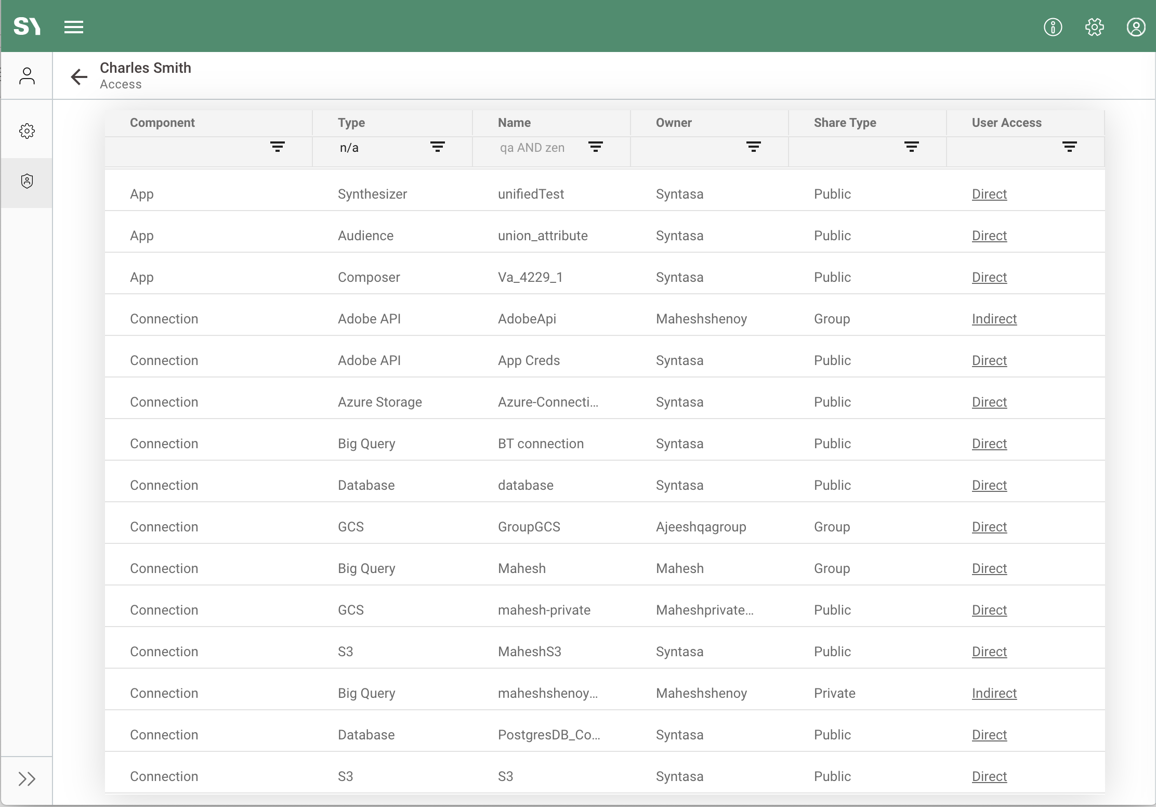Open the Owner column filter menu
This screenshot has height=807, width=1156.
click(x=754, y=147)
